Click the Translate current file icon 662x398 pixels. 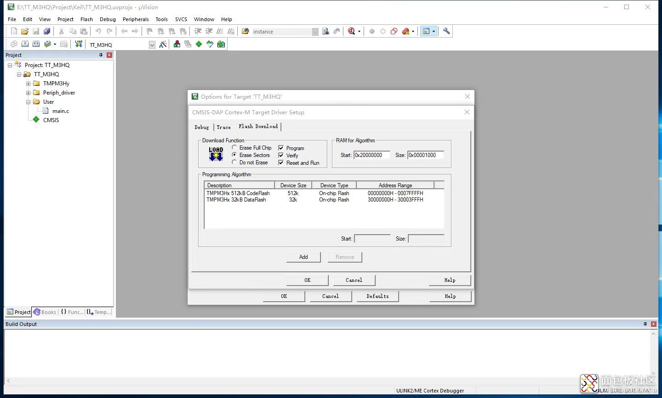click(x=14, y=44)
